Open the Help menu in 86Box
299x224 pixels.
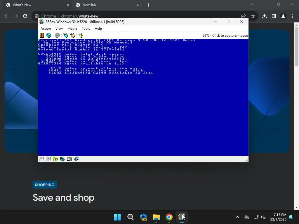coord(98,28)
